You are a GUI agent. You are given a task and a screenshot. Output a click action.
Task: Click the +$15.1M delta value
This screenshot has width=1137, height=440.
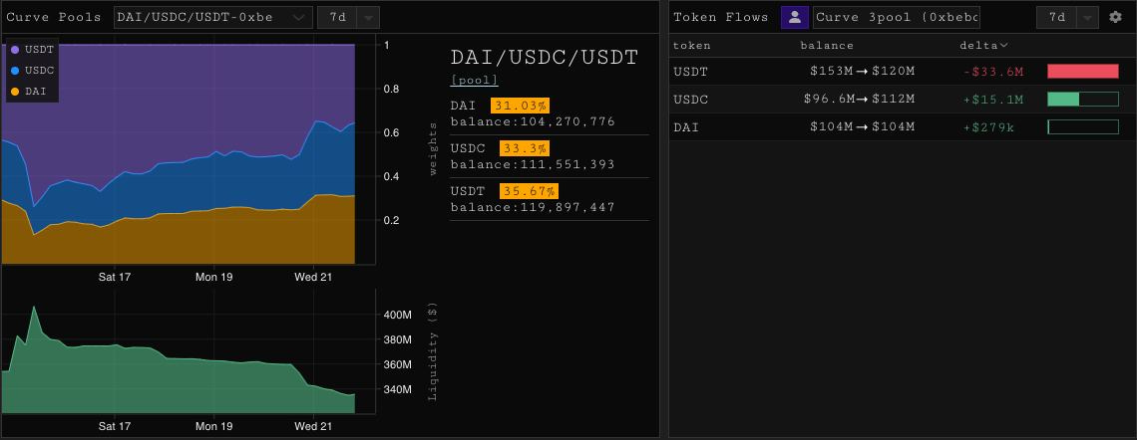pyautogui.click(x=993, y=100)
